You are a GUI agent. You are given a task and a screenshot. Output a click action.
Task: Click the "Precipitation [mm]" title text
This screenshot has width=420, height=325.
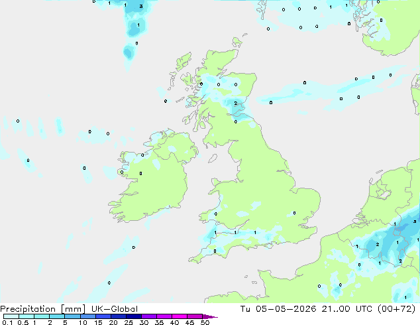pyautogui.click(x=43, y=309)
